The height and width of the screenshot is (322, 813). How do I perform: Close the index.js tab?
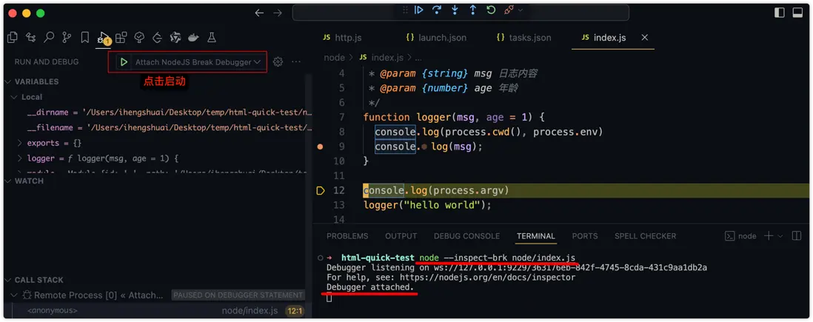point(644,38)
